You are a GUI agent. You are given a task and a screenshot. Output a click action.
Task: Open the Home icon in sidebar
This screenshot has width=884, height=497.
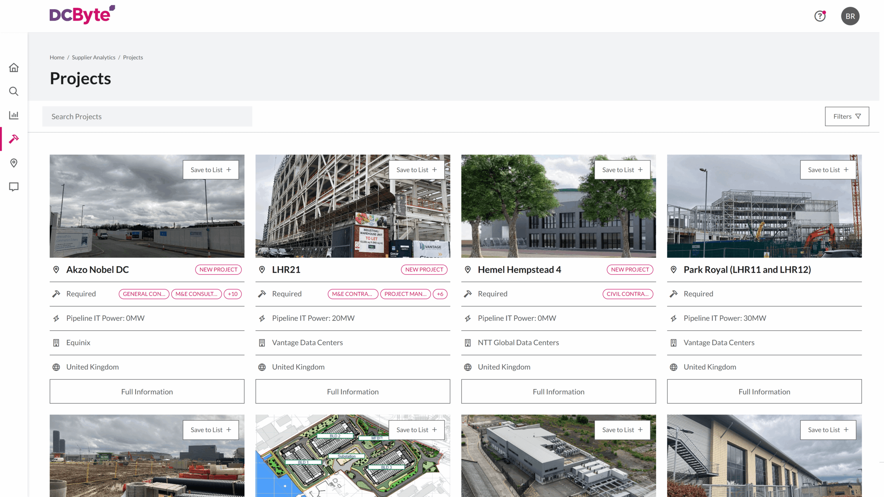(14, 68)
